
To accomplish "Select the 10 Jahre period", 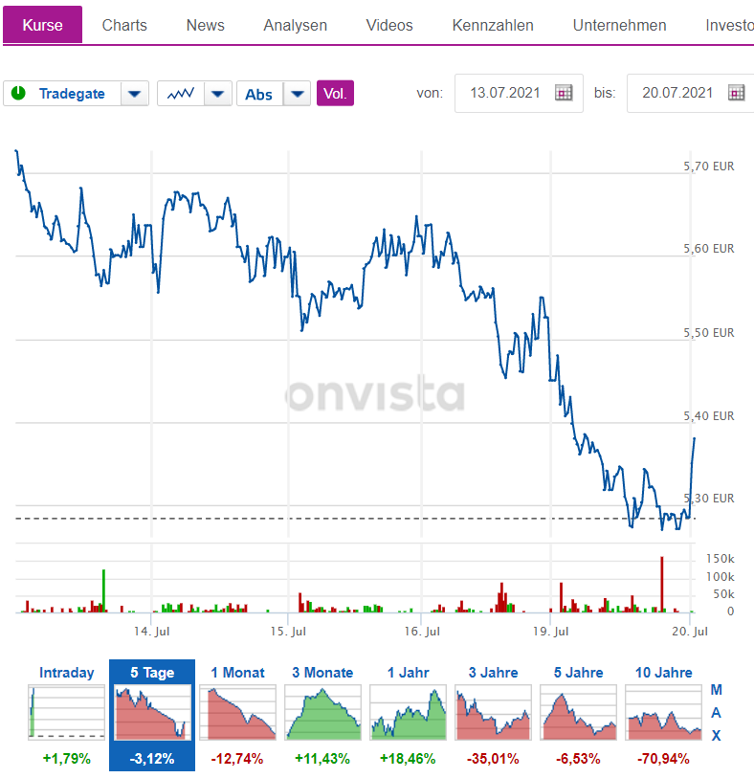I will [x=664, y=673].
